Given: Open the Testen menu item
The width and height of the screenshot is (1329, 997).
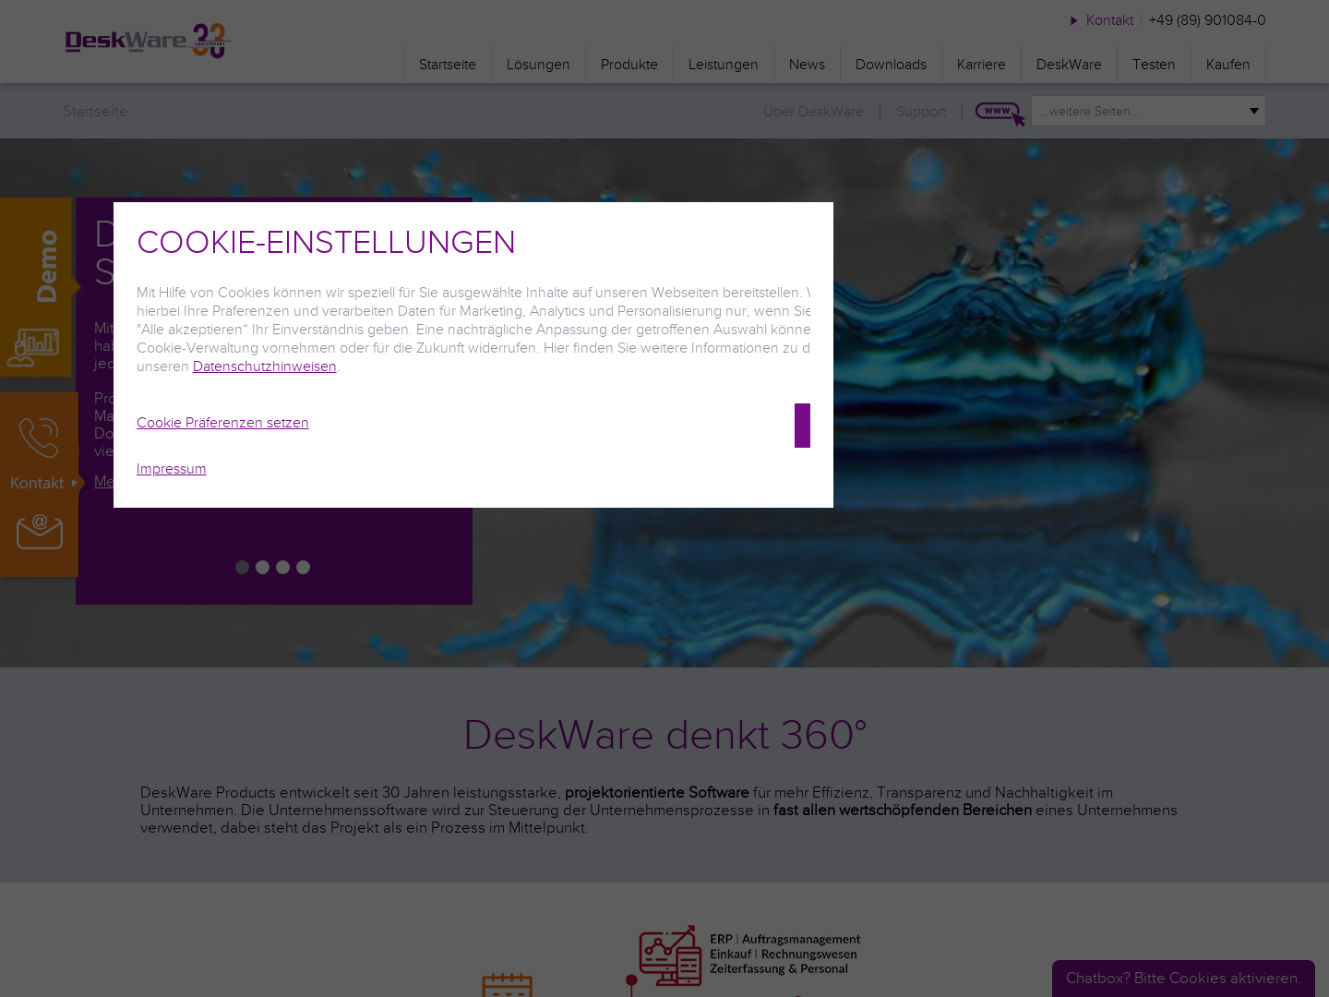Looking at the screenshot, I should pyautogui.click(x=1154, y=65).
